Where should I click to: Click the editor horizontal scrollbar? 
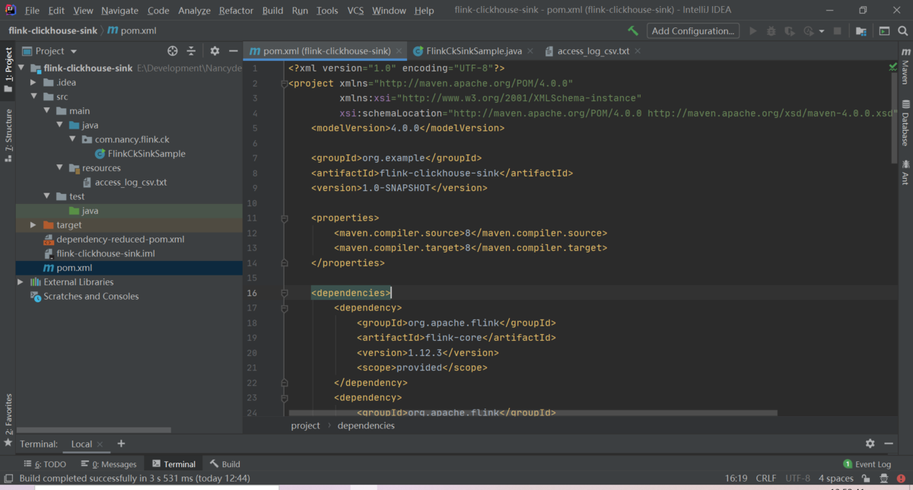(x=533, y=414)
